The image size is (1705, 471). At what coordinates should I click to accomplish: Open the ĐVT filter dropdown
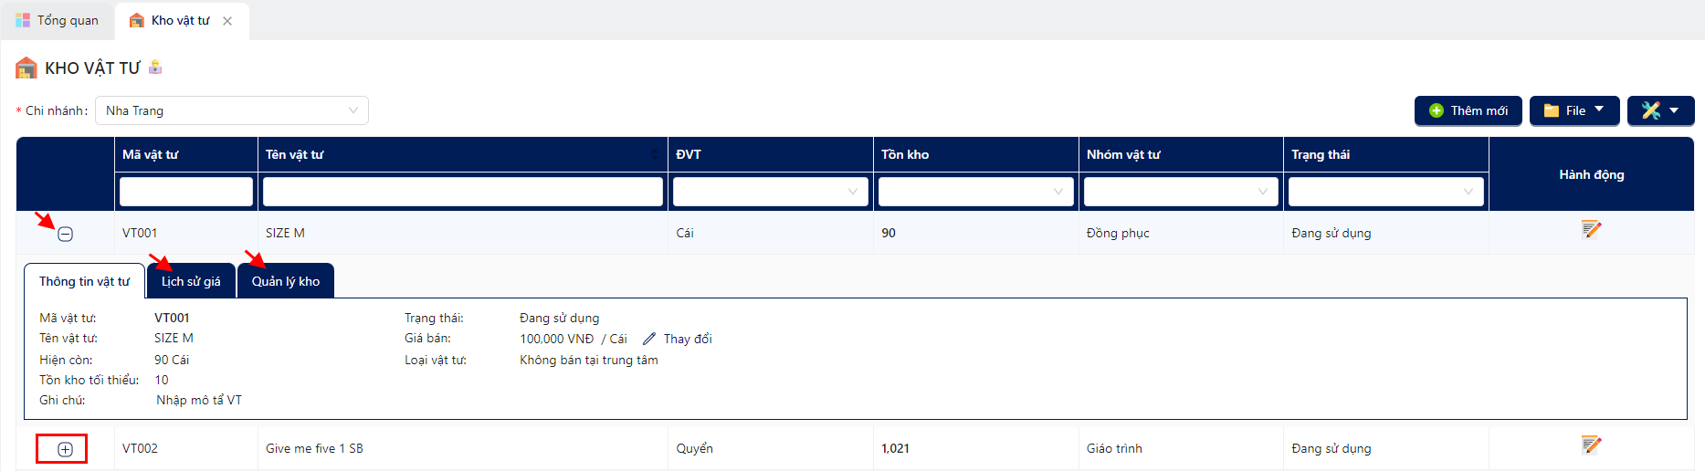pyautogui.click(x=770, y=192)
